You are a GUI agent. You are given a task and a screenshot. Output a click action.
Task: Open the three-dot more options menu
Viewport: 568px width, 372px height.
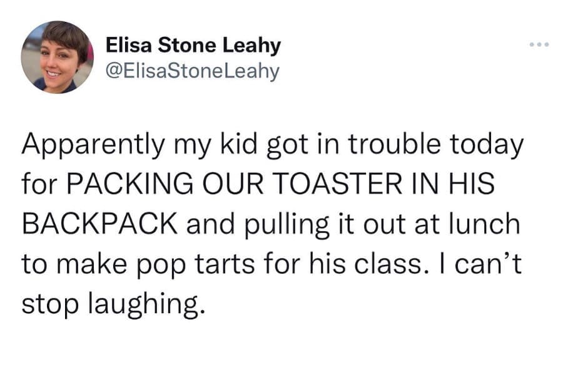537,46
